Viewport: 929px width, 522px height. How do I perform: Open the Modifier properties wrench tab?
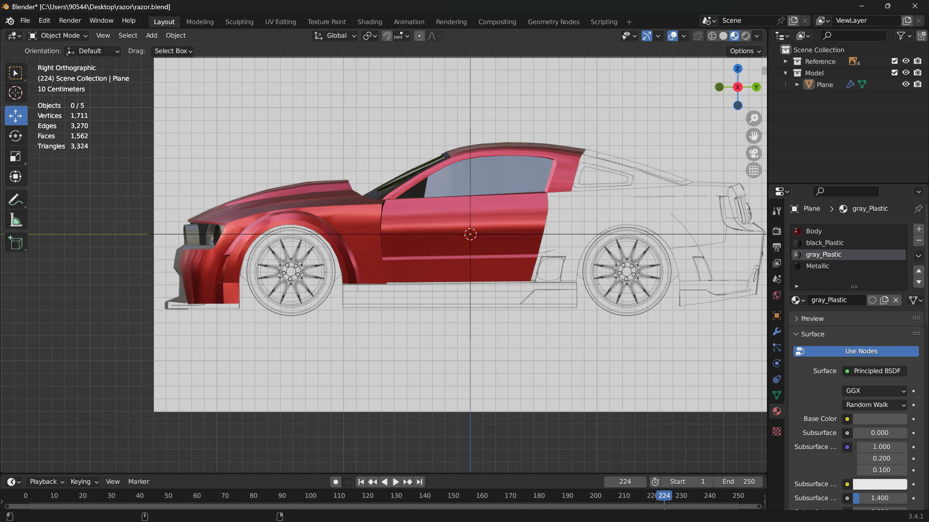point(777,332)
